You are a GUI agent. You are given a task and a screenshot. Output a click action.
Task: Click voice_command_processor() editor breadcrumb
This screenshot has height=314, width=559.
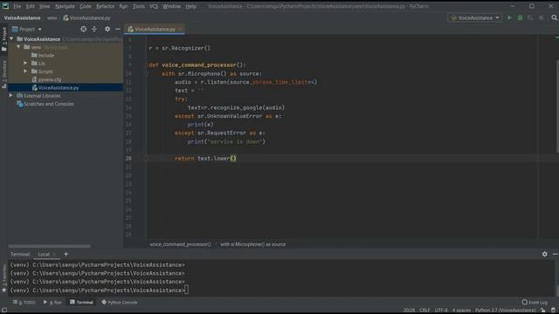(180, 244)
